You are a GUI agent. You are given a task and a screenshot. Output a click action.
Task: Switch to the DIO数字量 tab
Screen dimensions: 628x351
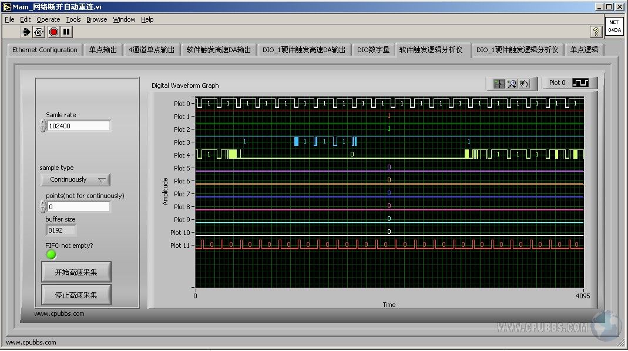click(x=373, y=50)
